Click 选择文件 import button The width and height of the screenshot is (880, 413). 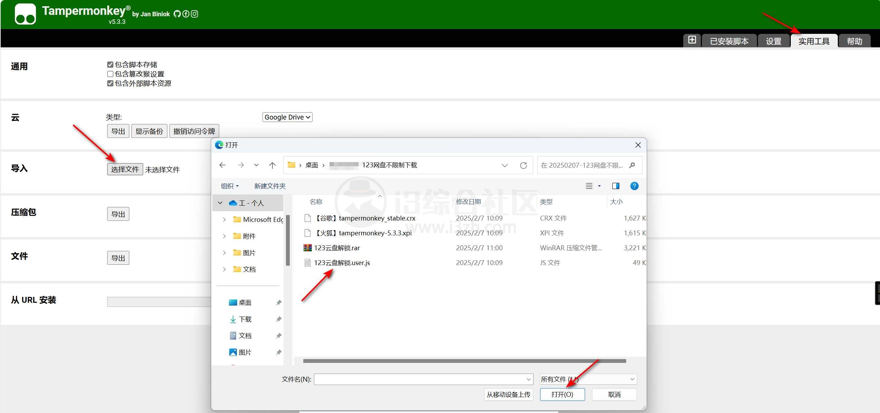pos(125,169)
